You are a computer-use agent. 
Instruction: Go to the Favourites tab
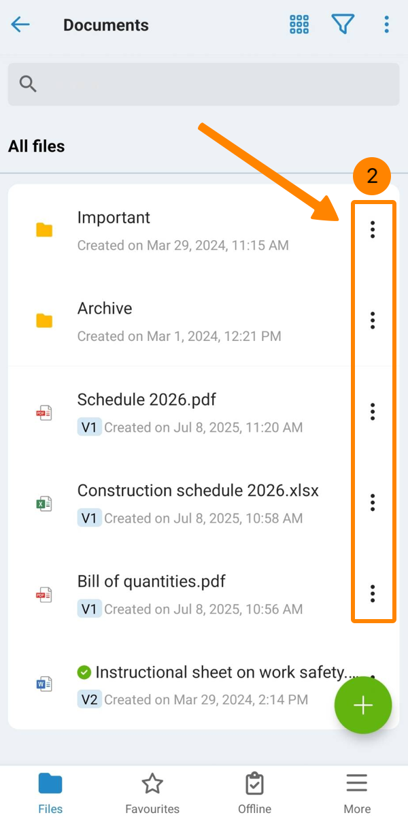(x=152, y=793)
